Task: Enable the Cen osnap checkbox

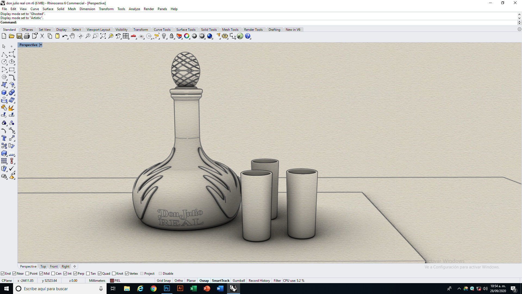Action: [53, 274]
